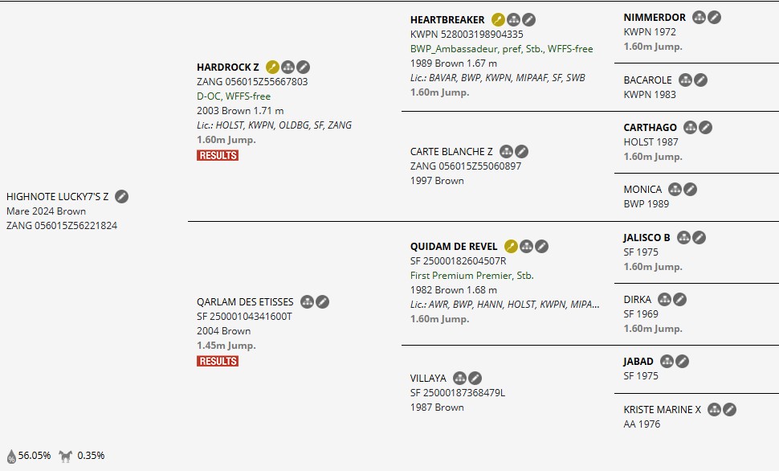779x471 pixels.
Task: Click the gold stallion icon beside HARDROCK Z
Action: [x=272, y=67]
